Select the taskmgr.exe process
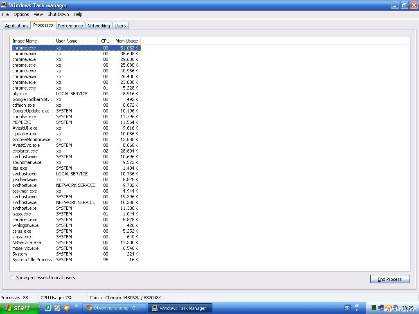This screenshot has height=314, width=419. 76,191
